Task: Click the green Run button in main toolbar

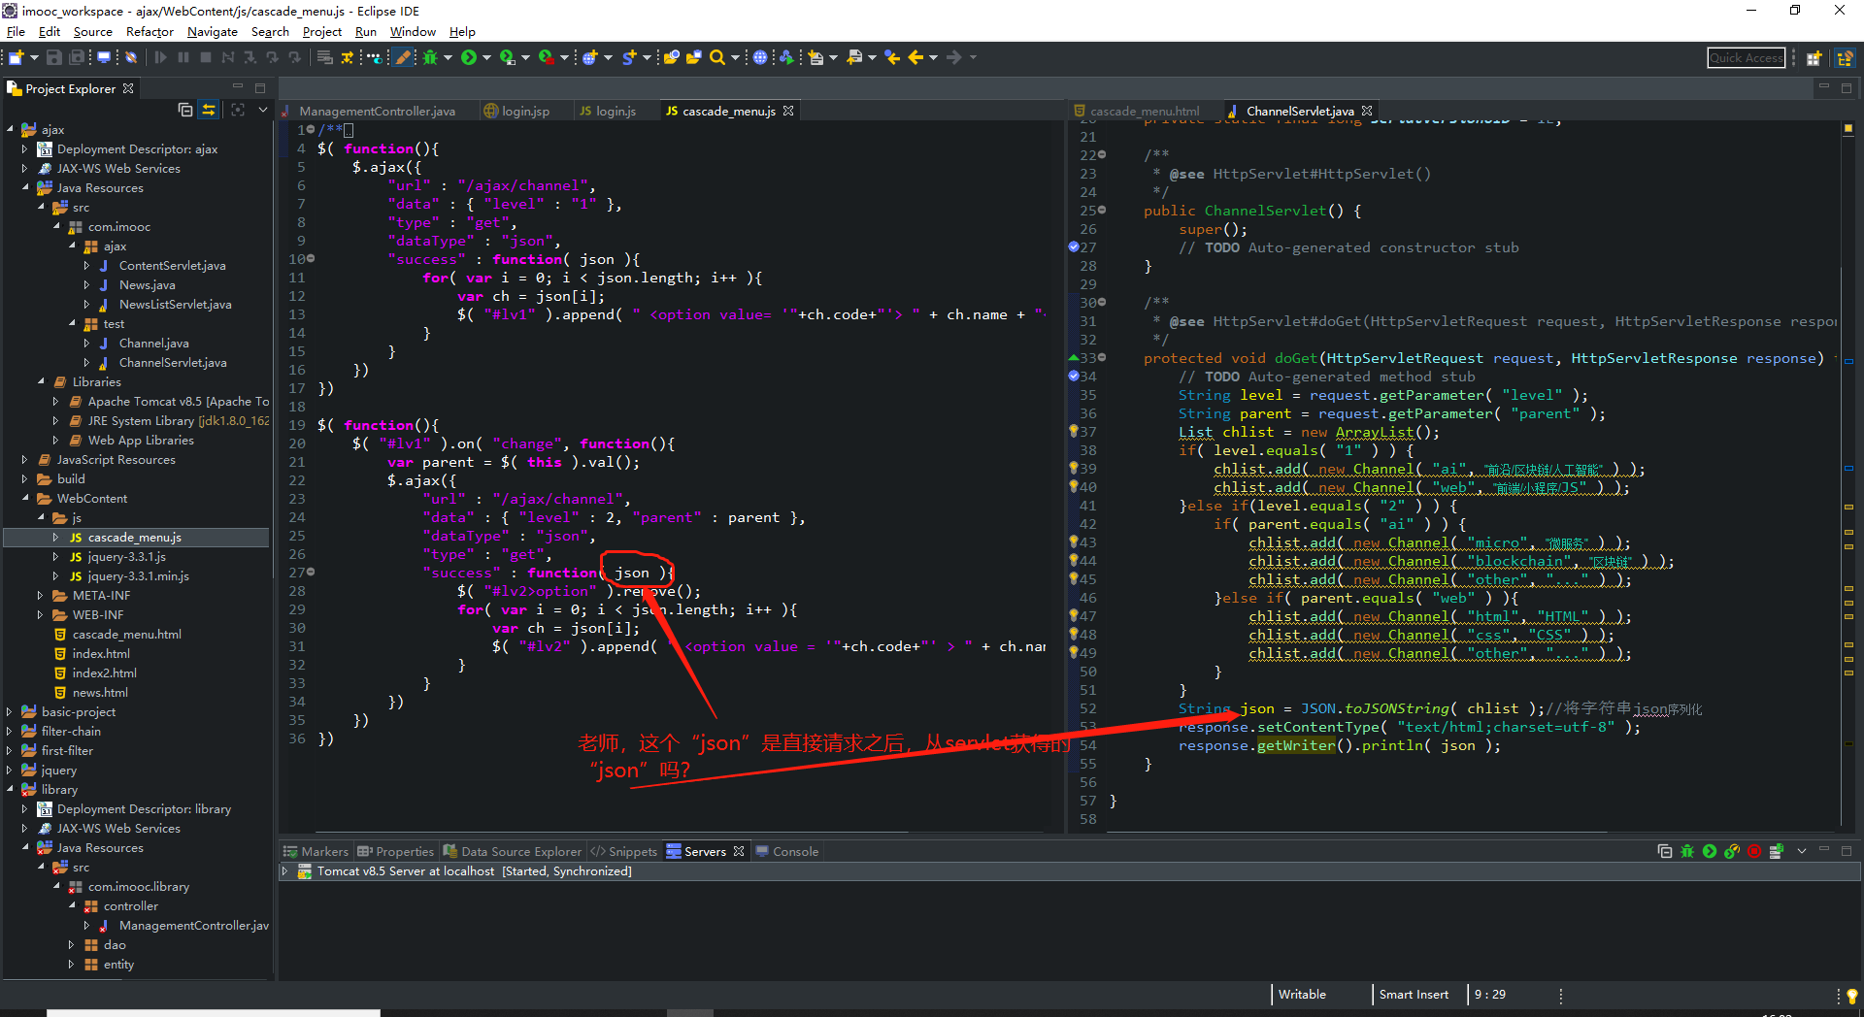Action: pos(469,58)
